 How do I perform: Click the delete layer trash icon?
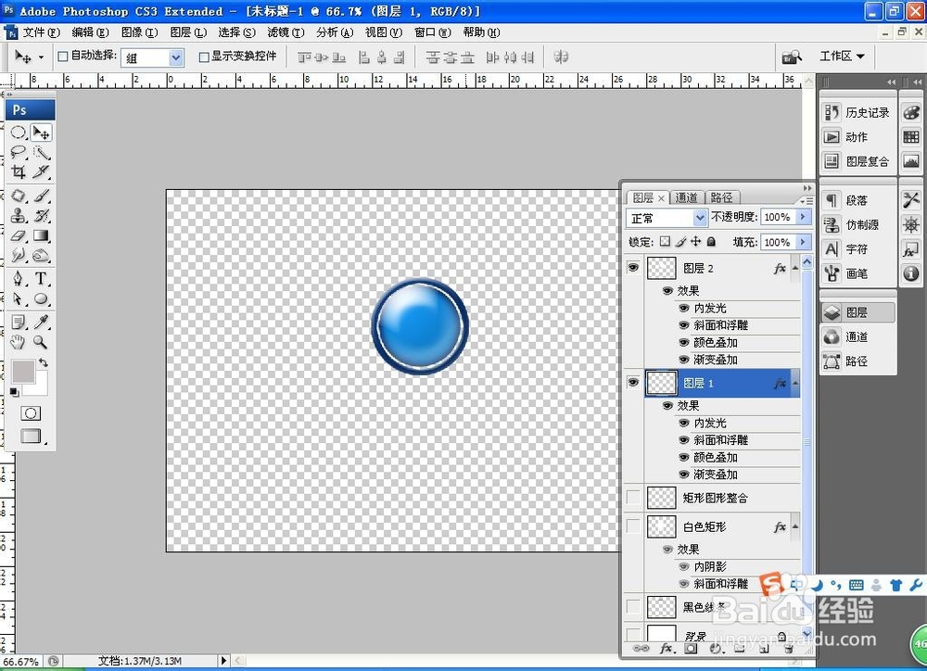[789, 649]
